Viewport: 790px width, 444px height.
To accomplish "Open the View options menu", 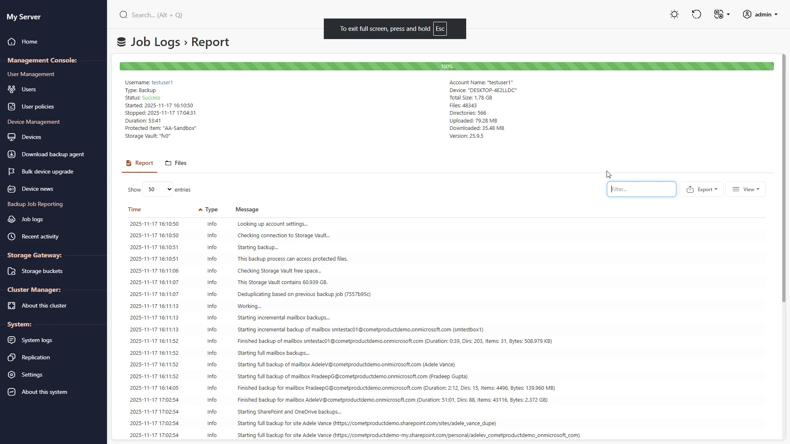I will point(746,190).
